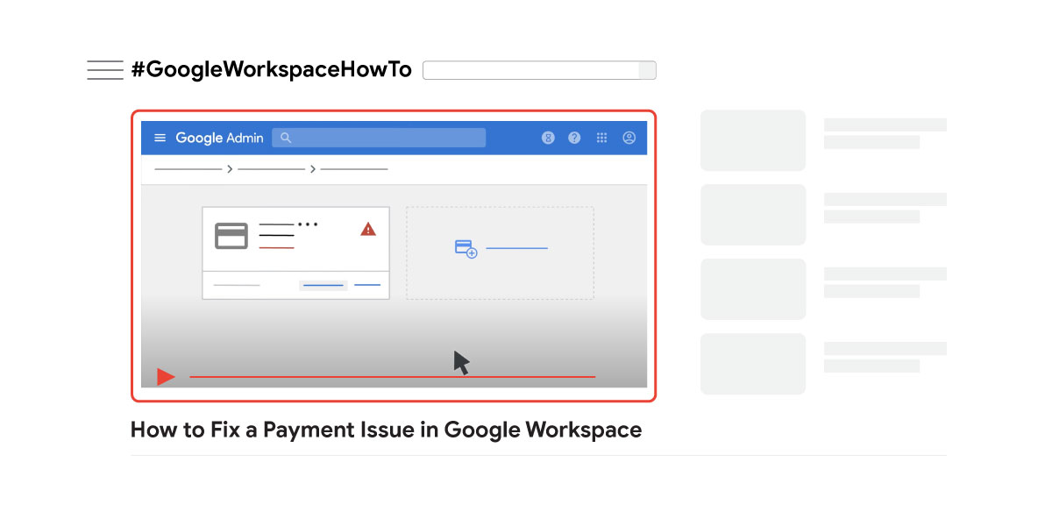This screenshot has width=1052, height=526.
Task: Click the magnifier icon in Admin search
Action: pyautogui.click(x=285, y=138)
